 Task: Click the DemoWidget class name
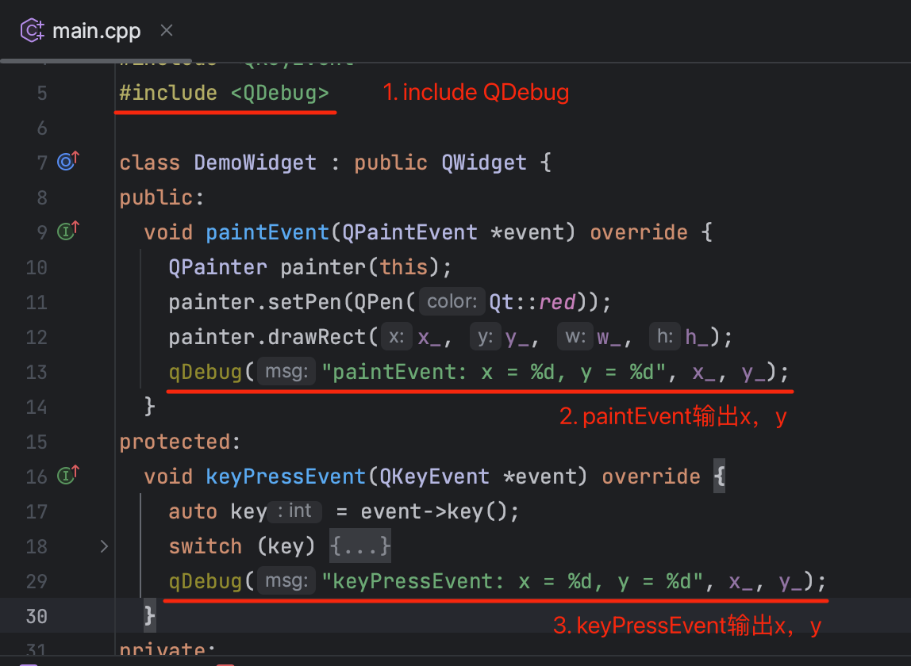(255, 163)
